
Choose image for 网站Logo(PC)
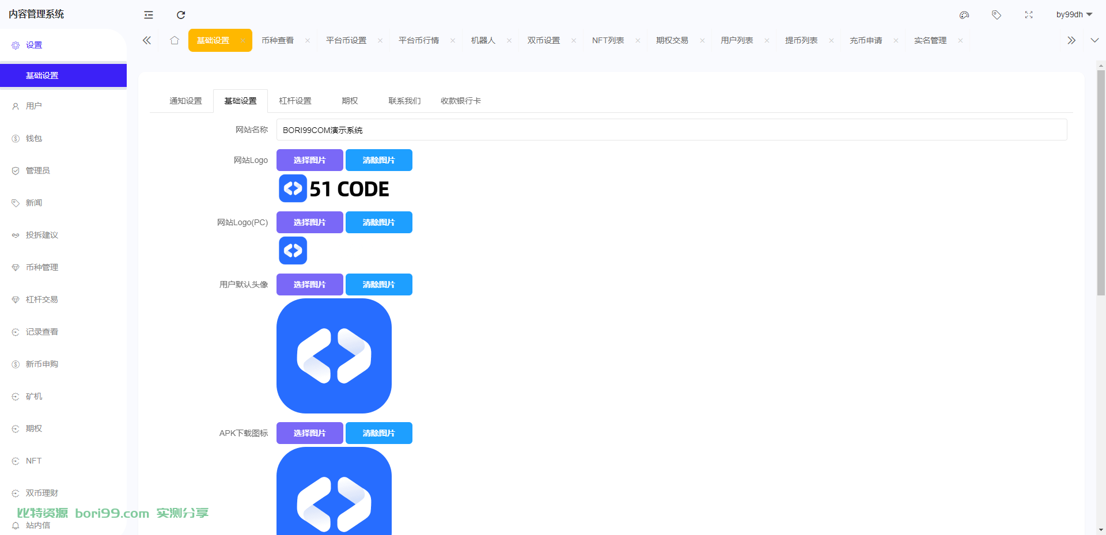(310, 222)
